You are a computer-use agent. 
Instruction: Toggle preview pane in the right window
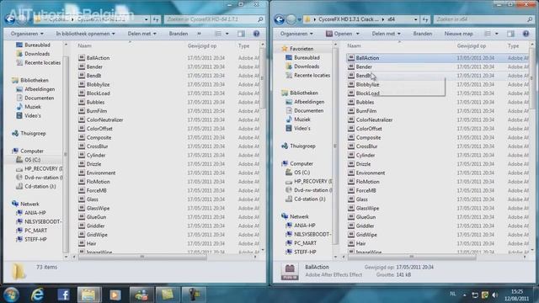click(511, 34)
